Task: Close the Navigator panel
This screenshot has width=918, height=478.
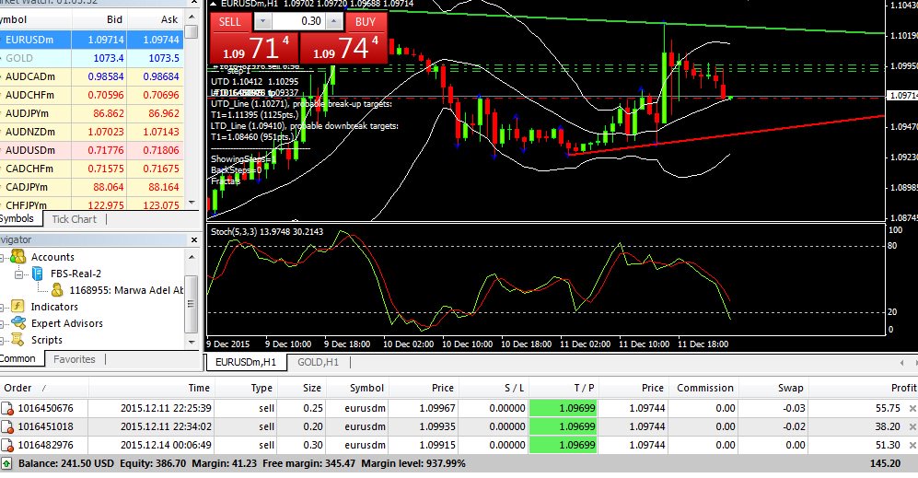Action: pos(193,239)
